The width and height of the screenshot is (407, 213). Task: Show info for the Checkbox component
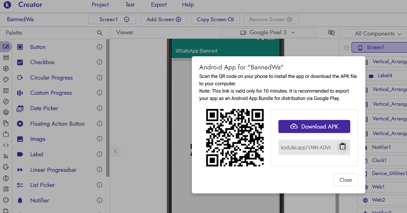coord(100,62)
